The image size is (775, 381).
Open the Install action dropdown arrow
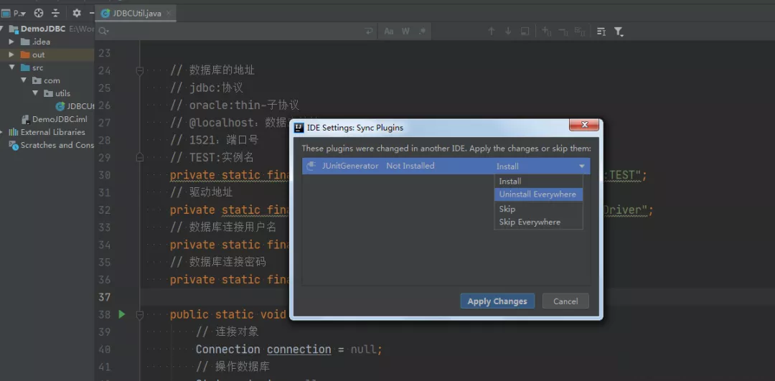coord(582,166)
